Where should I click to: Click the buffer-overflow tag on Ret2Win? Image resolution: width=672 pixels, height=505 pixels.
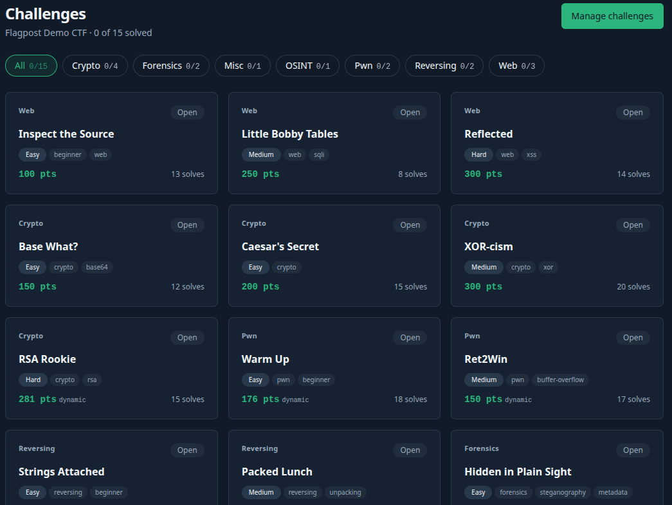560,380
